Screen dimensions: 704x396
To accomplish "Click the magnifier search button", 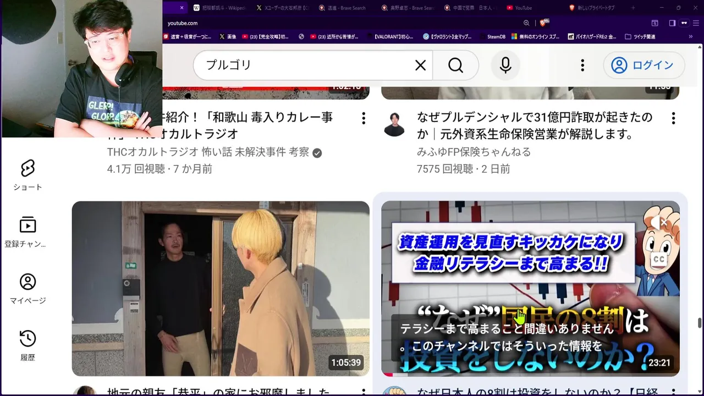I will tap(455, 65).
